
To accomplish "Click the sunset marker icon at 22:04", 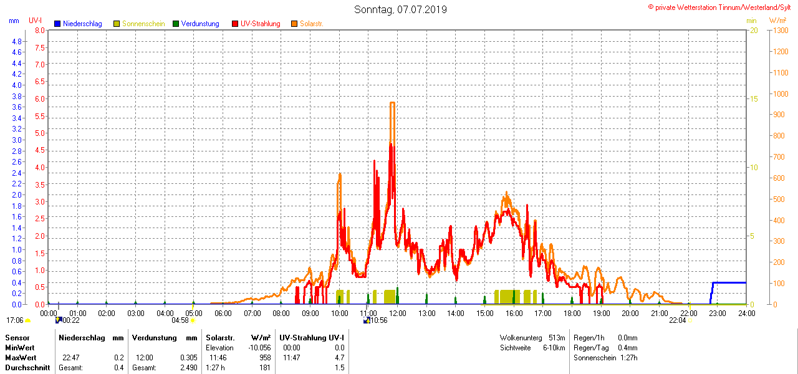I will (x=689, y=320).
